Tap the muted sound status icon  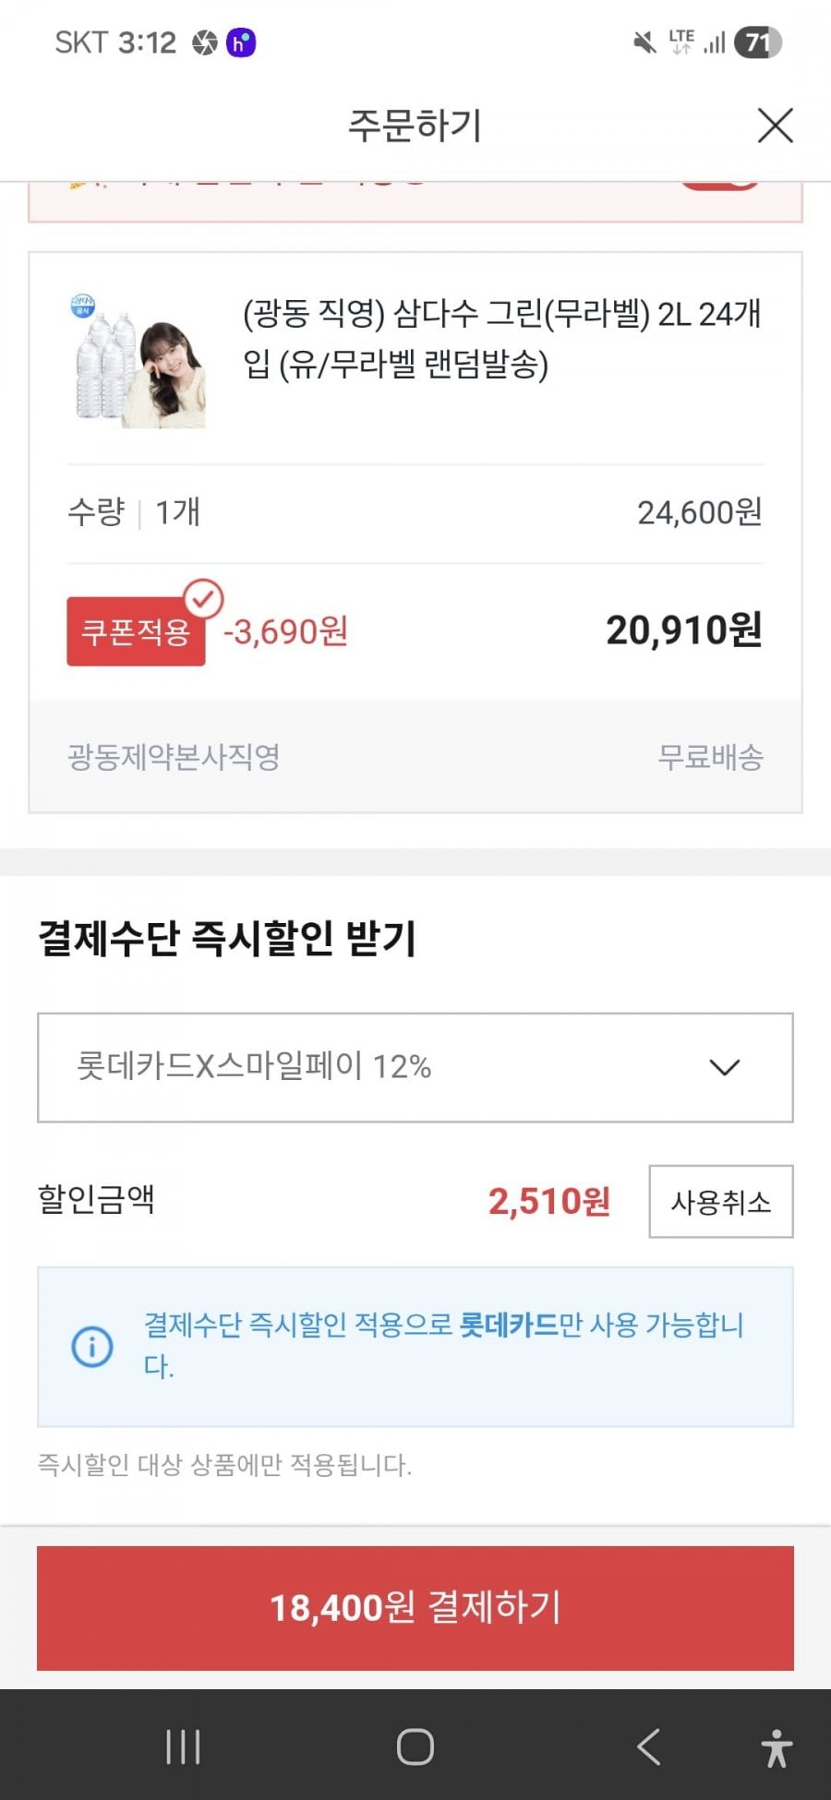coord(644,42)
